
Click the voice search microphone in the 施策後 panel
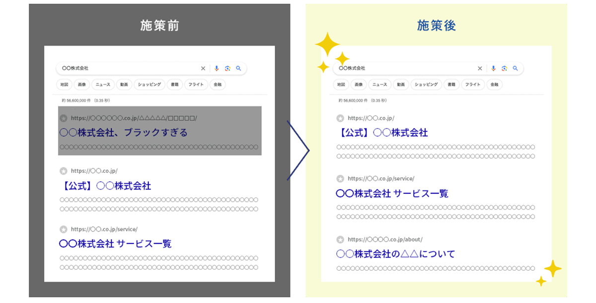coord(493,69)
